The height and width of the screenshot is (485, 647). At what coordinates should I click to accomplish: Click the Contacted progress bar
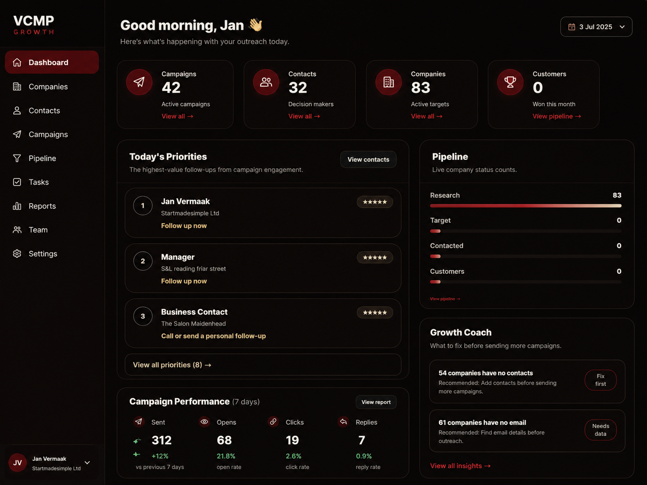(525, 256)
